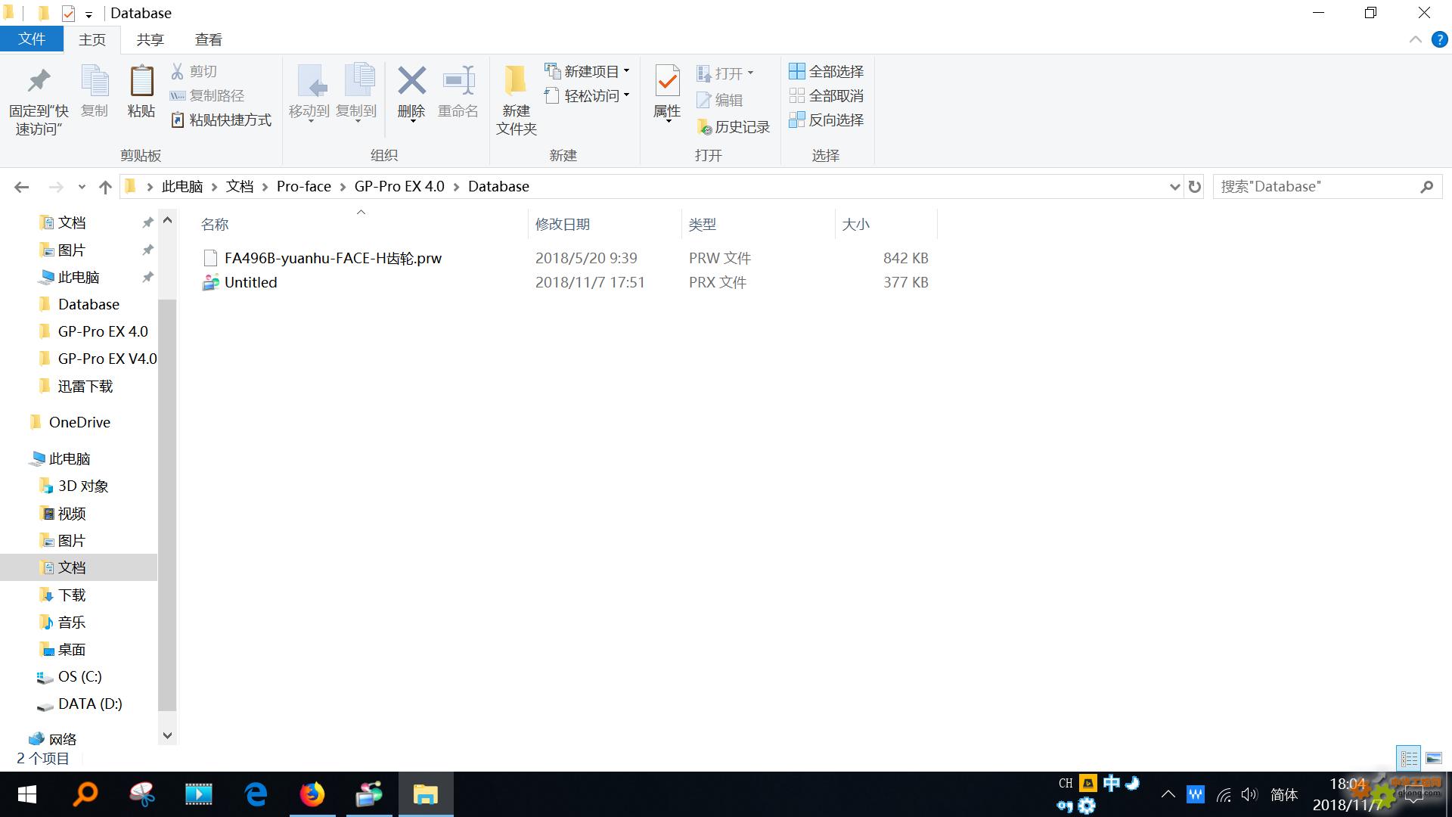Switch to the View (查看) tab

point(208,40)
